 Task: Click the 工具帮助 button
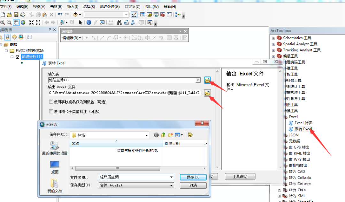click(x=240, y=176)
